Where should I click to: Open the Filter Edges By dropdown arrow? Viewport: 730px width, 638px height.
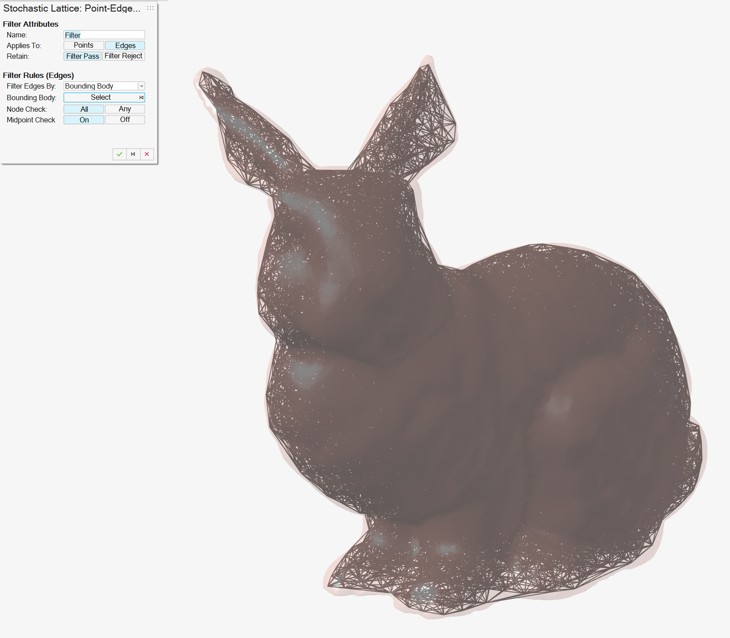(141, 86)
